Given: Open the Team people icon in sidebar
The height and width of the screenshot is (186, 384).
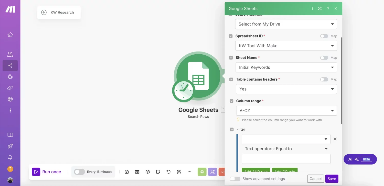Looking at the screenshot, I should (10, 54).
